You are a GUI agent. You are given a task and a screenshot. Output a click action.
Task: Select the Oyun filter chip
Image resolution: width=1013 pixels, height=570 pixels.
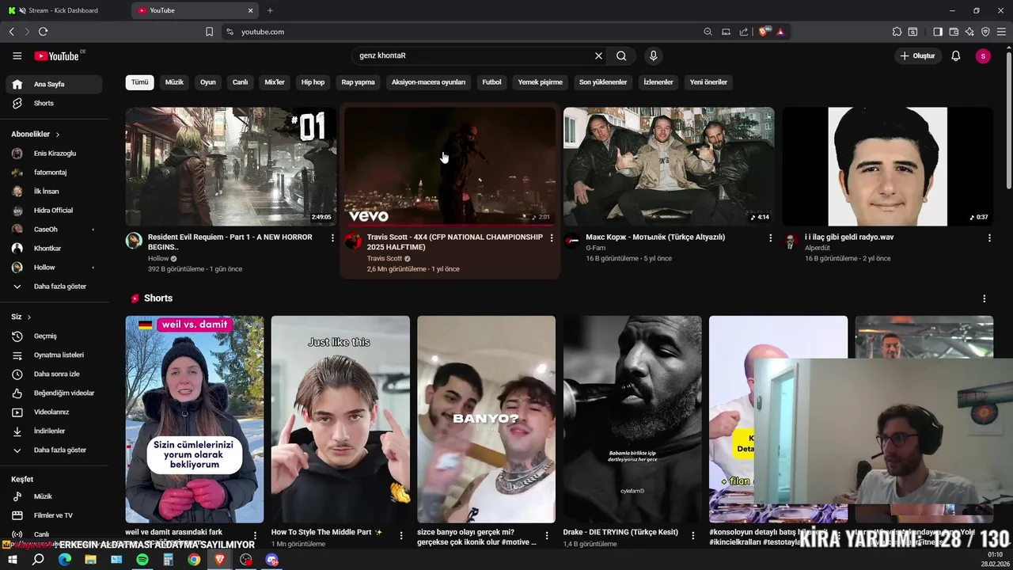208,82
